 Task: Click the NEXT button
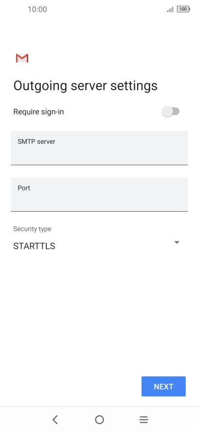(163, 386)
